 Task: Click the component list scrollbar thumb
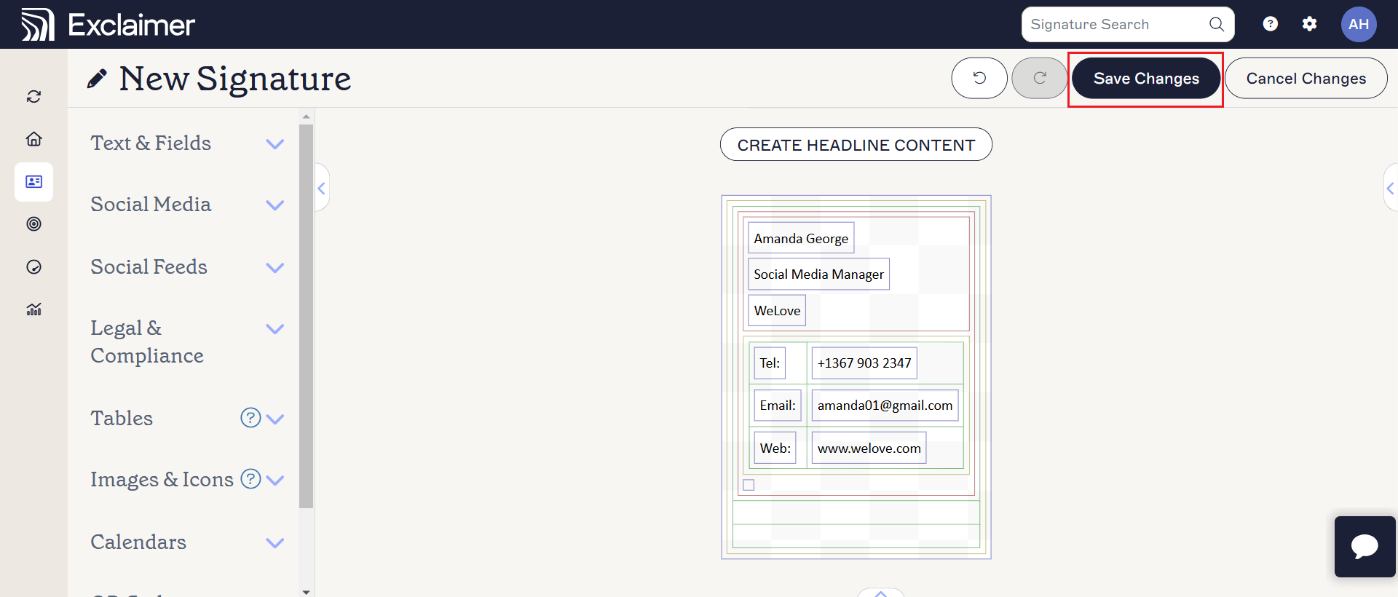tap(306, 316)
